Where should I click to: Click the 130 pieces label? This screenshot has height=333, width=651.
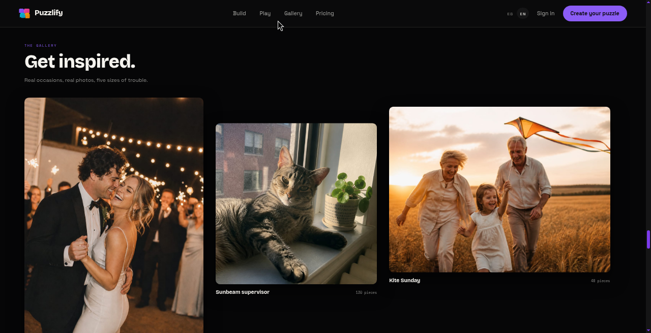coord(366,292)
